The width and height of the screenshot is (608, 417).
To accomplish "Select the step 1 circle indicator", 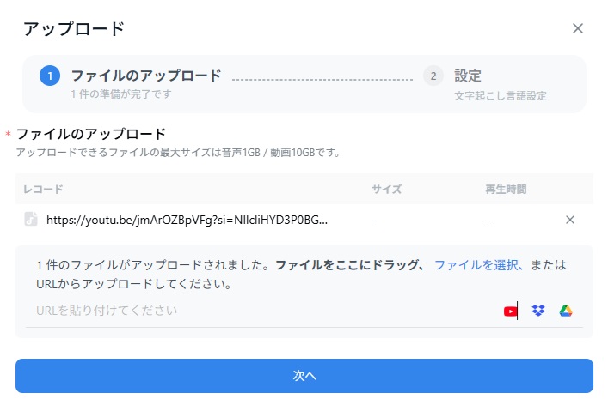I will coord(50,76).
